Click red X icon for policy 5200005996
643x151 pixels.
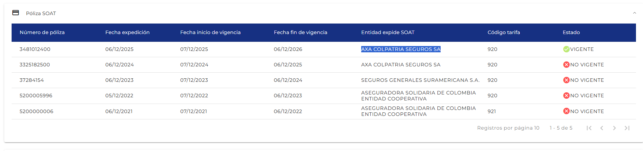point(566,96)
